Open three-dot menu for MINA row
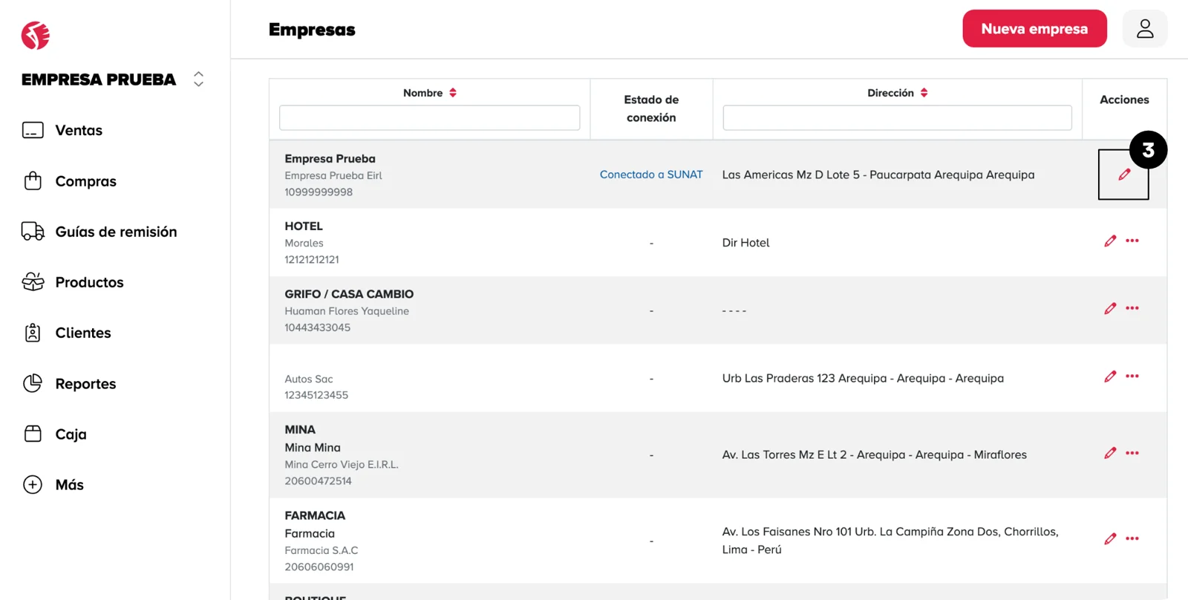This screenshot has width=1188, height=600. point(1132,453)
